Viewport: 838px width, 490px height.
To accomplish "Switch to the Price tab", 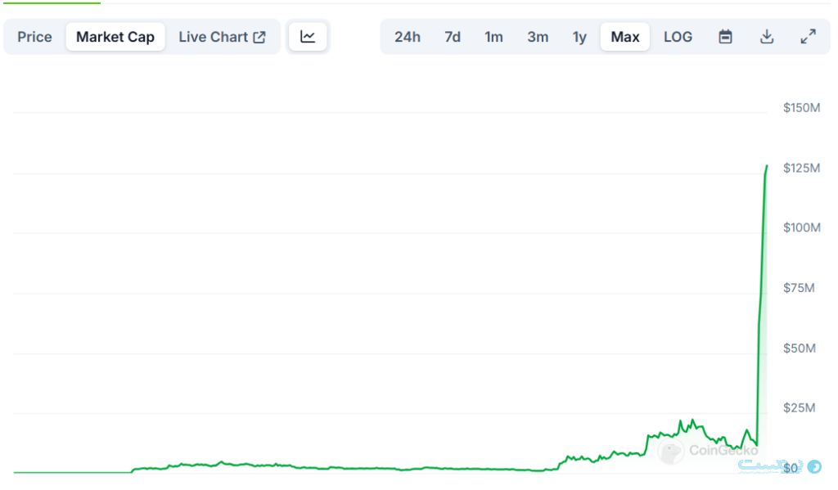I will click(x=34, y=37).
